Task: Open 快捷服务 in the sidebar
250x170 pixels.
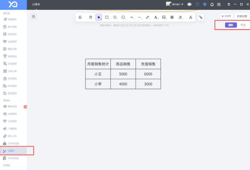Action: coord(14,19)
